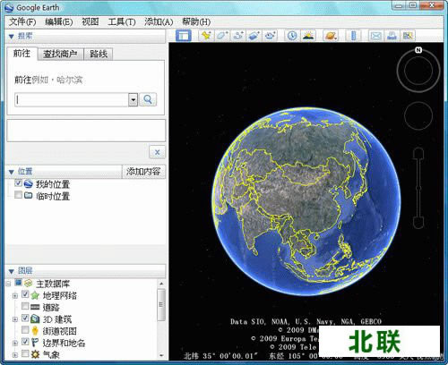Uncheck the 我的位置 checkbox
Image resolution: width=448 pixels, height=365 pixels.
click(x=18, y=183)
